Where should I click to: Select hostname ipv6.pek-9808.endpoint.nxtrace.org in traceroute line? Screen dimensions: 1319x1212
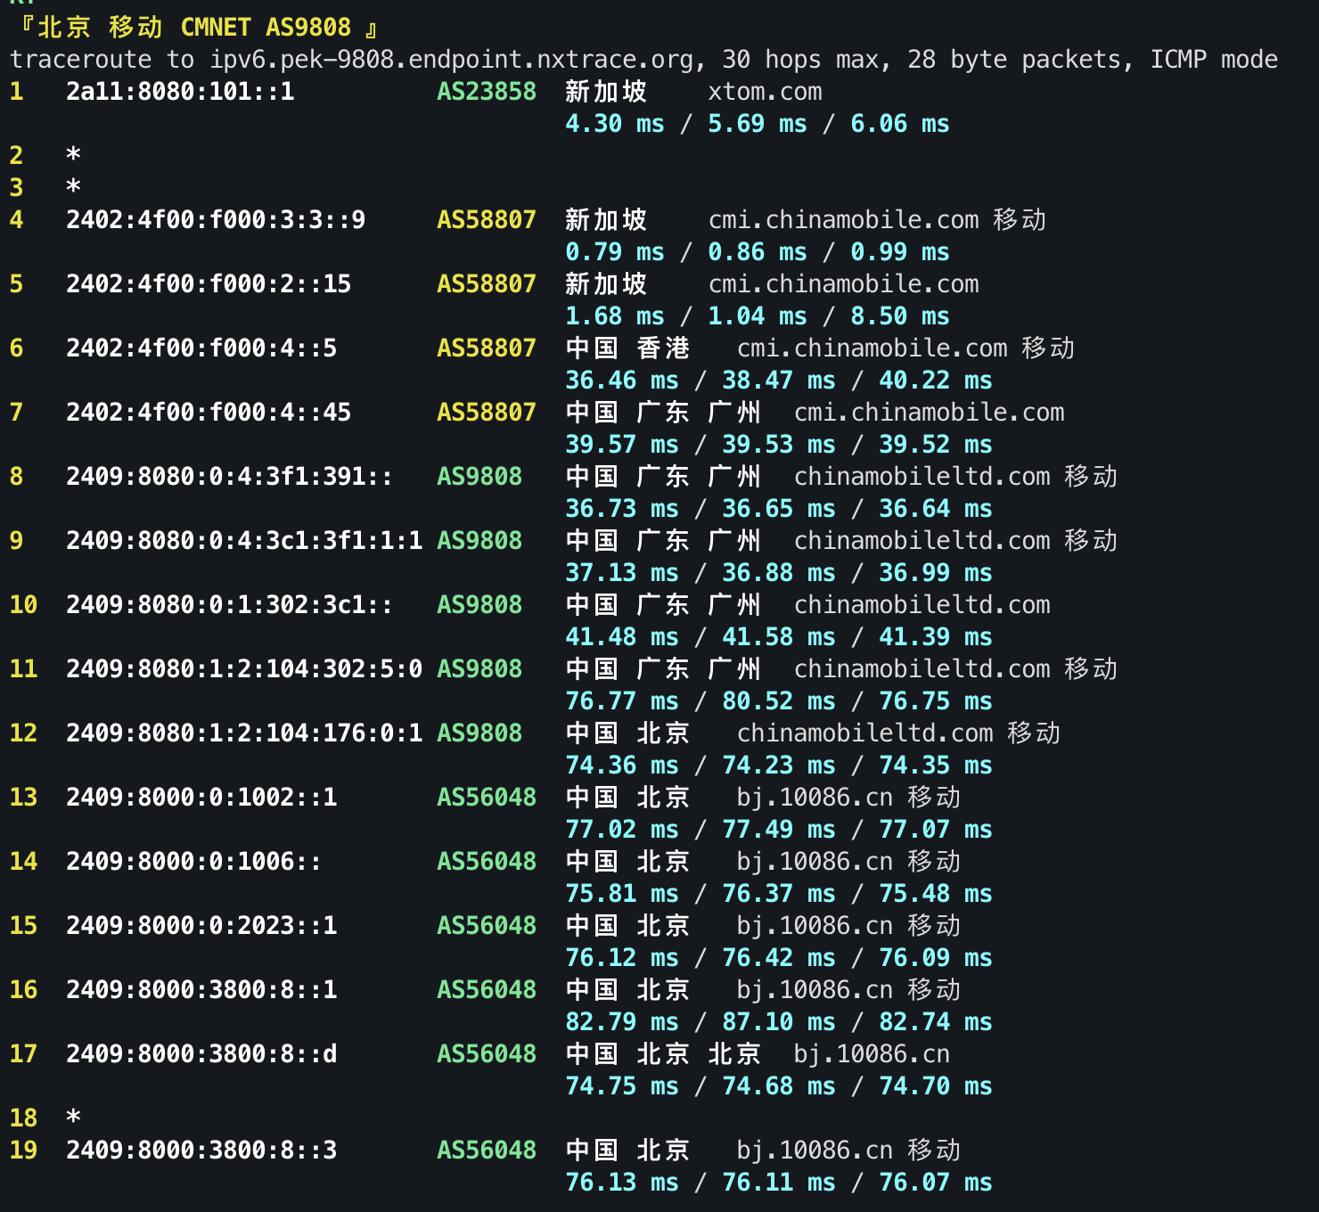pyautogui.click(x=452, y=60)
